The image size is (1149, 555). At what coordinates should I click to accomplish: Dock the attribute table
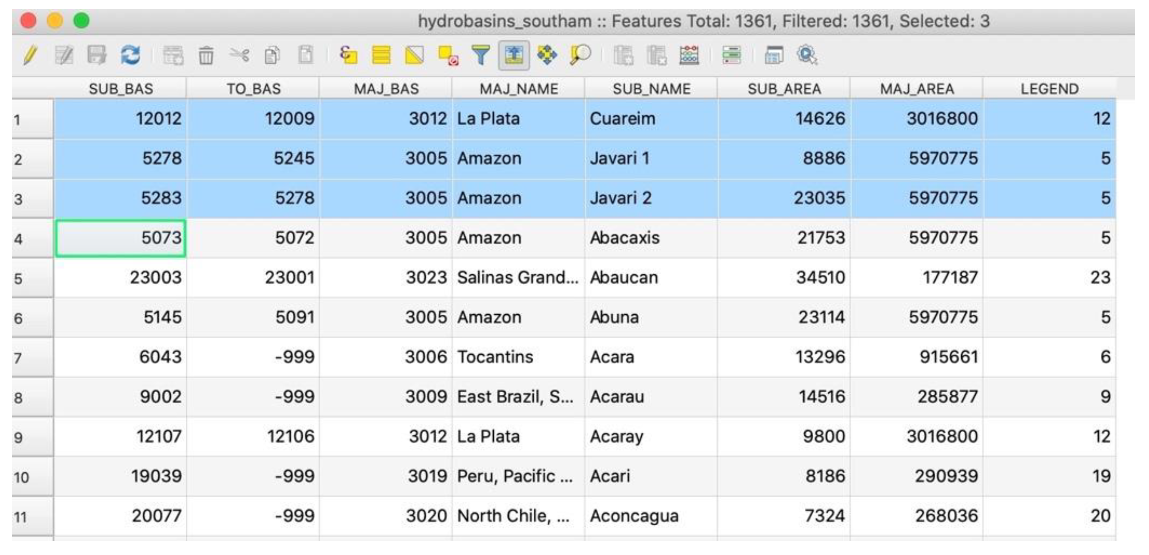pos(774,56)
